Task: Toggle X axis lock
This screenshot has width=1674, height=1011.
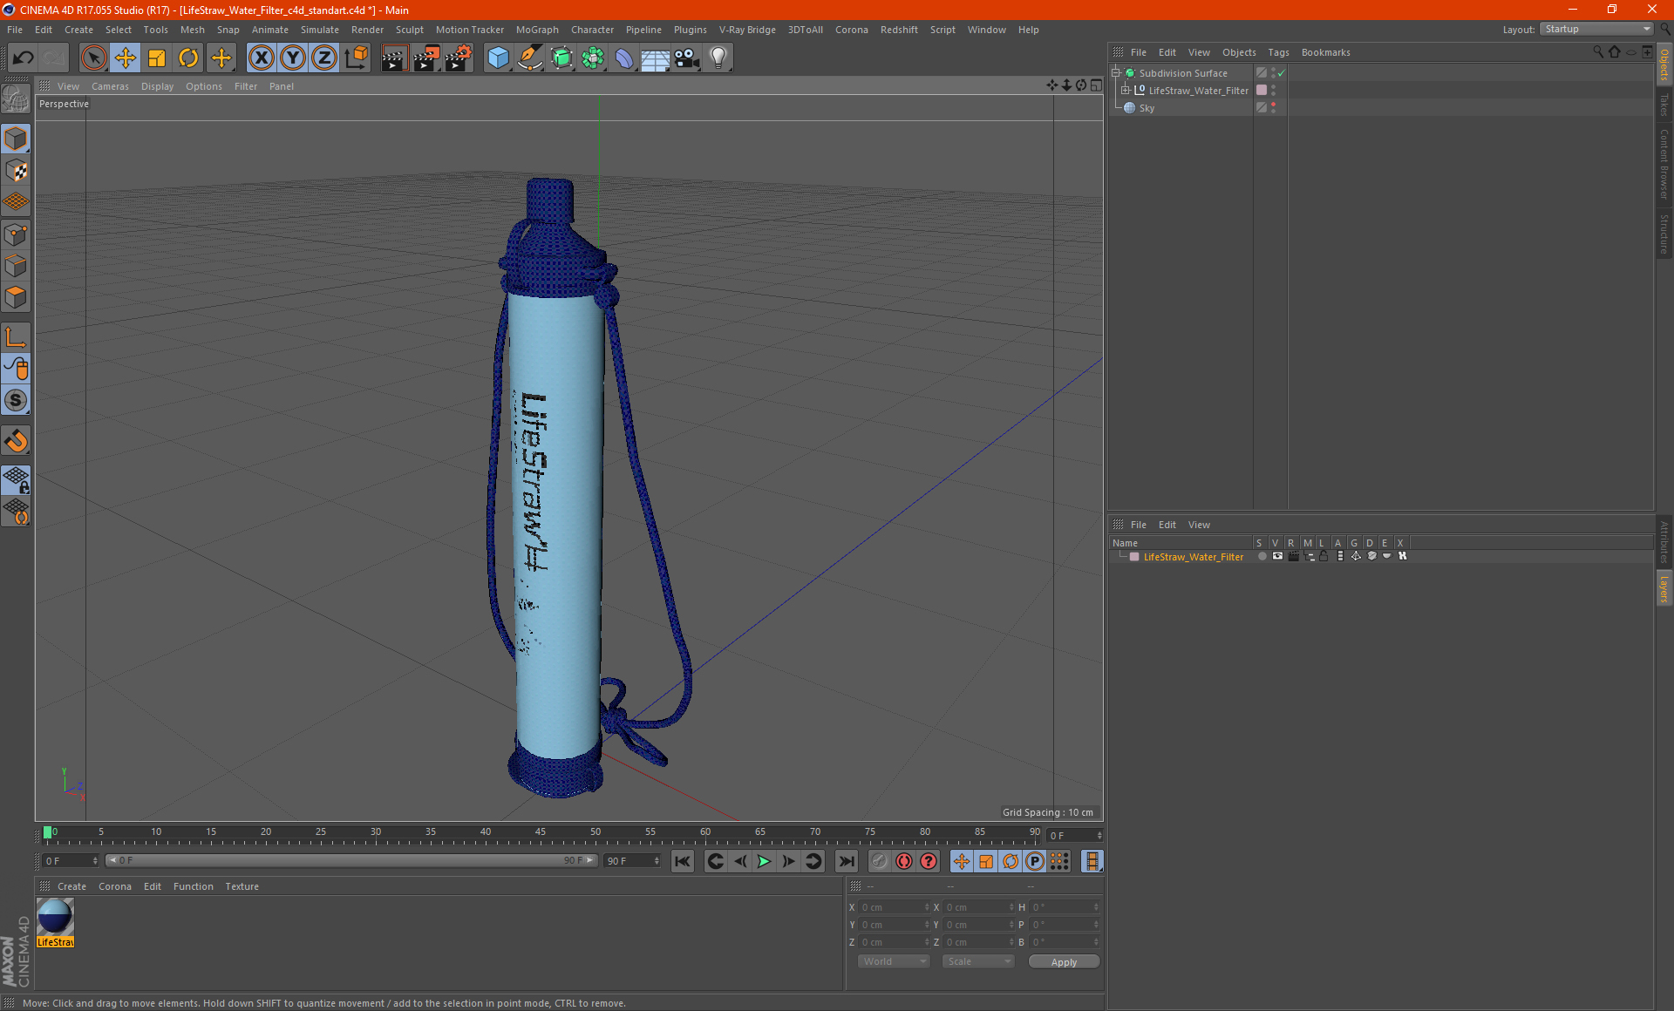Action: 261,58
